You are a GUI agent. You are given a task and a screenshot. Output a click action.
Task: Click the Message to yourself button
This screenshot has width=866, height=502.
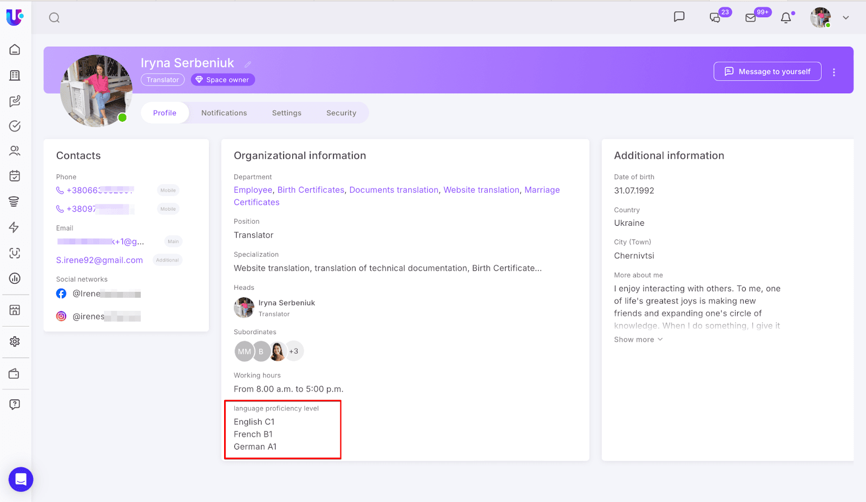767,71
